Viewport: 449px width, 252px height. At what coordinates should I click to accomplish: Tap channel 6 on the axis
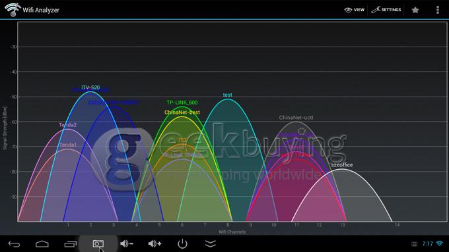click(x=182, y=225)
